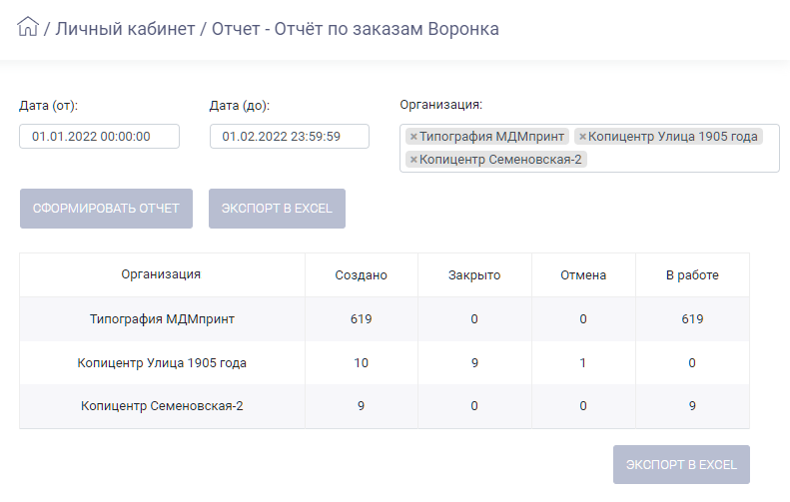The height and width of the screenshot is (502, 790).
Task: Remove the Типография МДМпринт tag
Action: click(413, 137)
